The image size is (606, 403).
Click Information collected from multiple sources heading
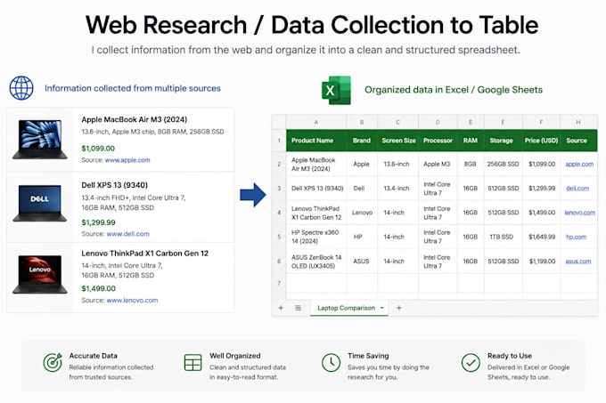[x=133, y=88]
